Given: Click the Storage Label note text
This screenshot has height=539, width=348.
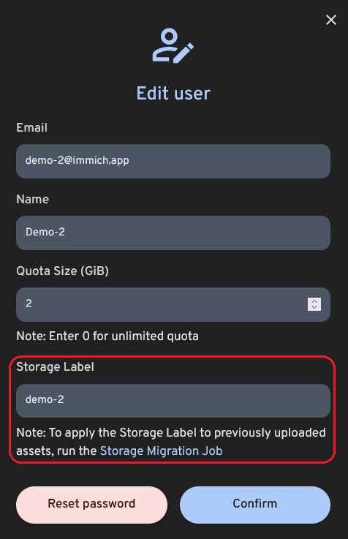Looking at the screenshot, I should tap(171, 442).
